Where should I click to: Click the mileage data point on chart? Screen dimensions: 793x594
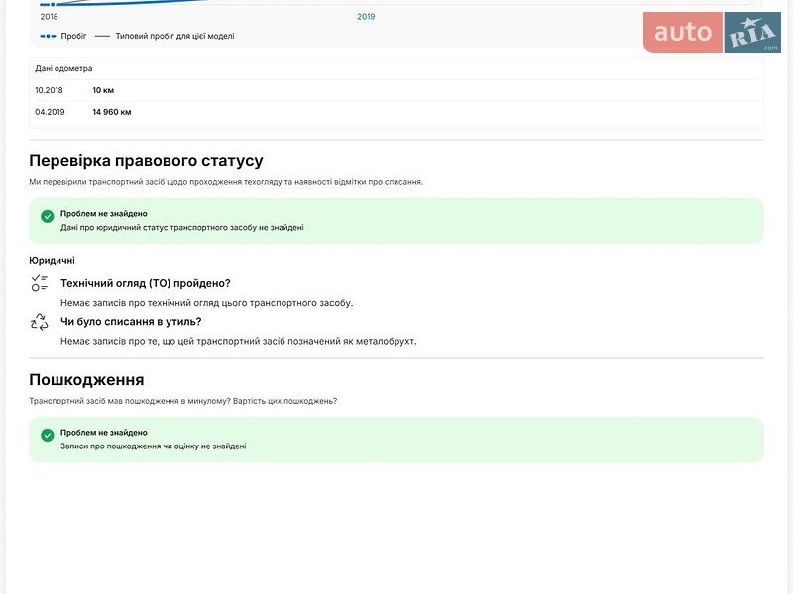point(53,5)
